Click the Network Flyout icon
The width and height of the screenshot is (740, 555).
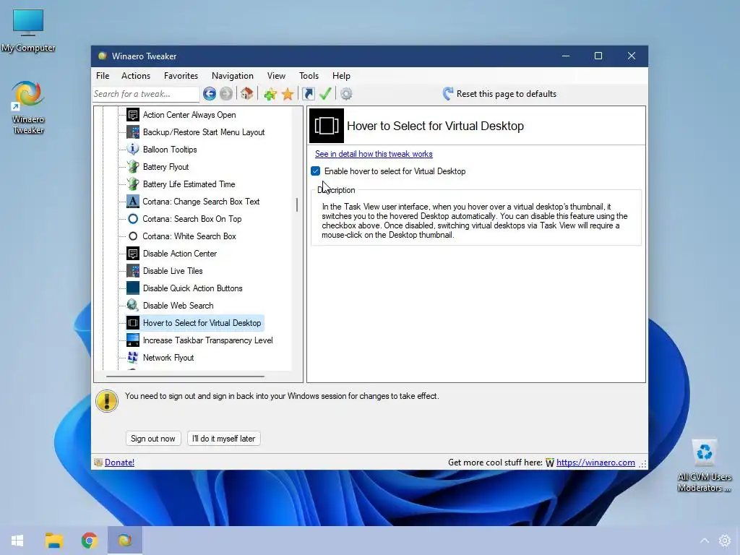pyautogui.click(x=133, y=358)
